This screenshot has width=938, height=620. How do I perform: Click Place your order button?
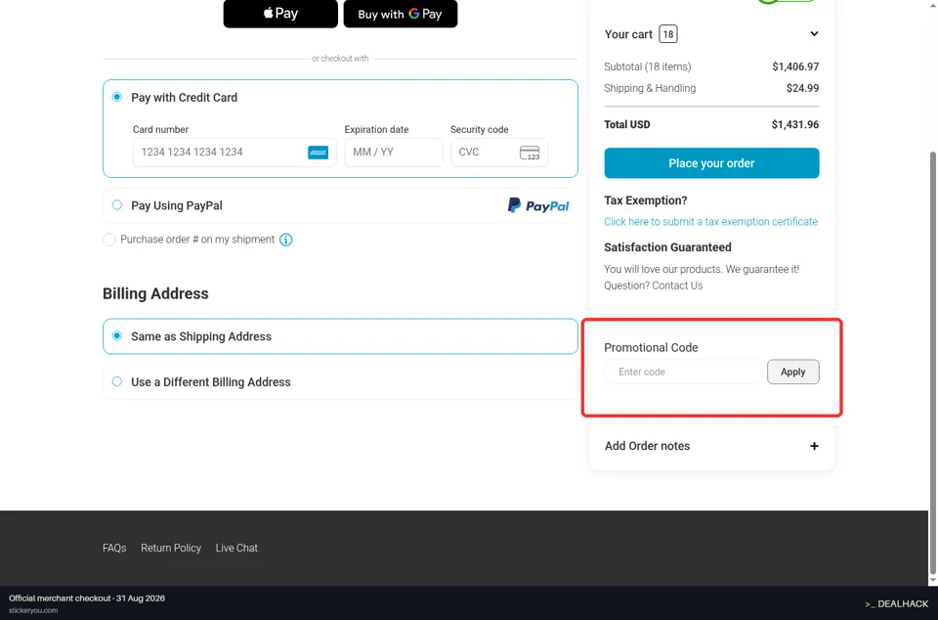(x=712, y=162)
